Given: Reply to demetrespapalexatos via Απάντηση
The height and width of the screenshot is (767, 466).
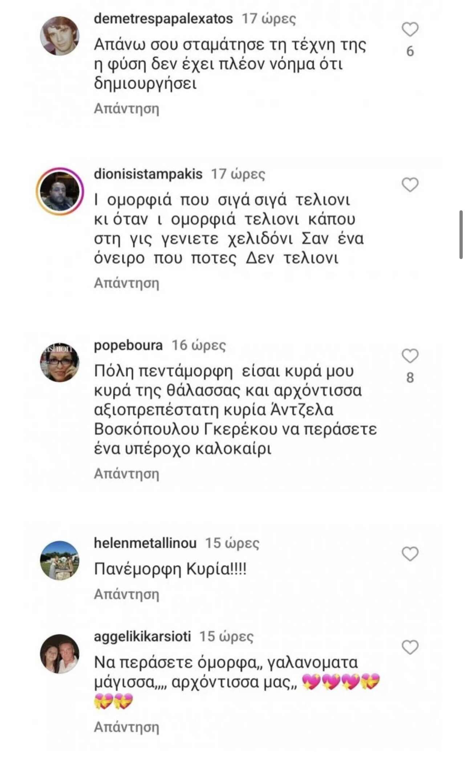Looking at the screenshot, I should click(126, 108).
